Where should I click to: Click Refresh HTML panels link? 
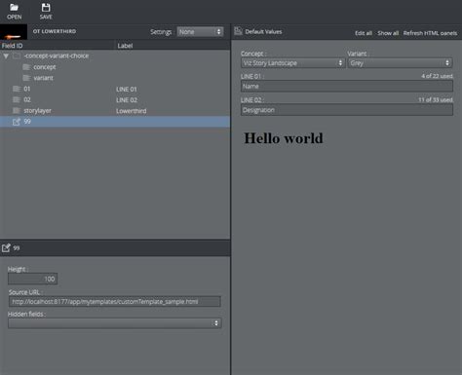(430, 33)
